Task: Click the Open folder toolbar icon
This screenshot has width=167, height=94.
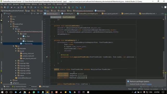Action: coord(2,7)
